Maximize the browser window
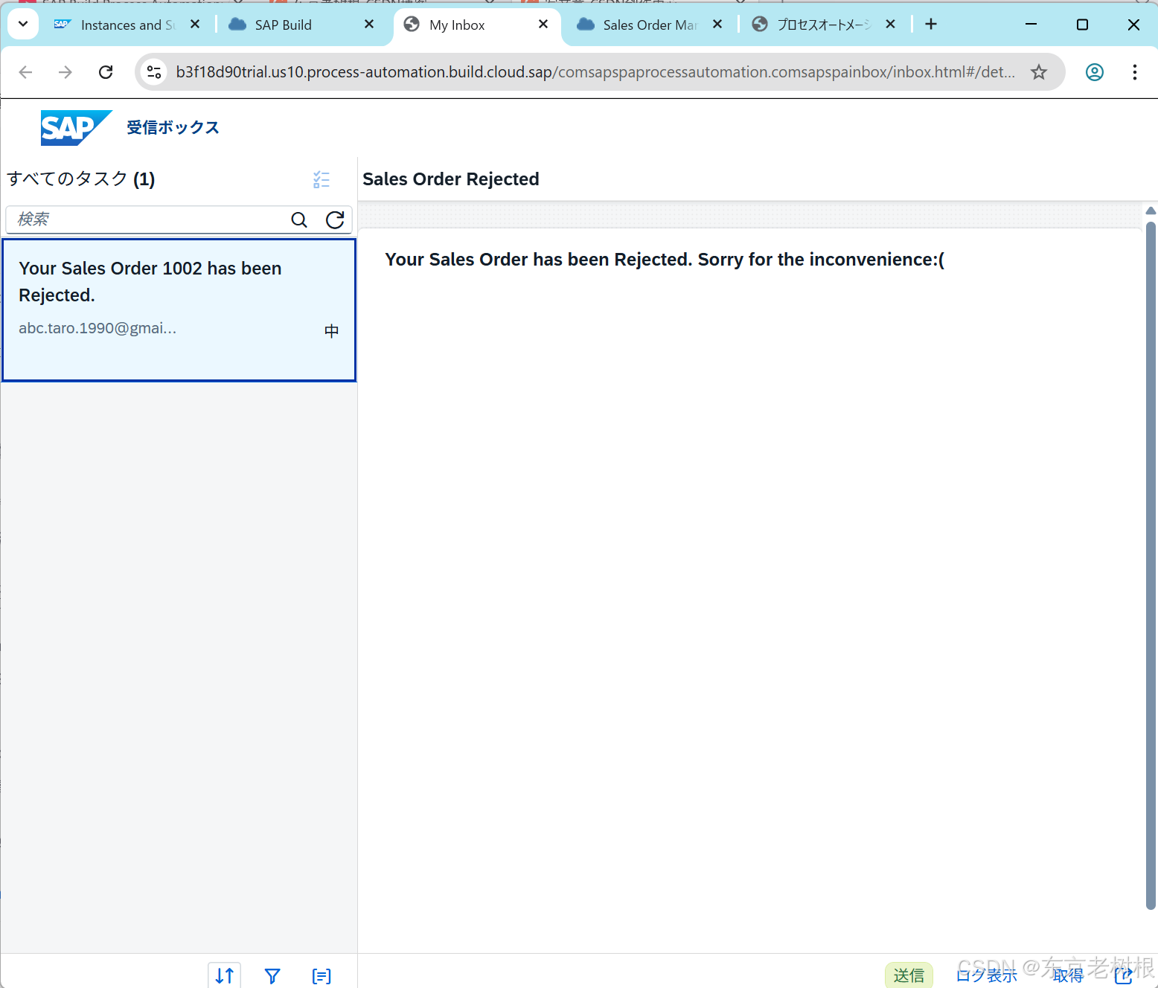 tap(1082, 25)
